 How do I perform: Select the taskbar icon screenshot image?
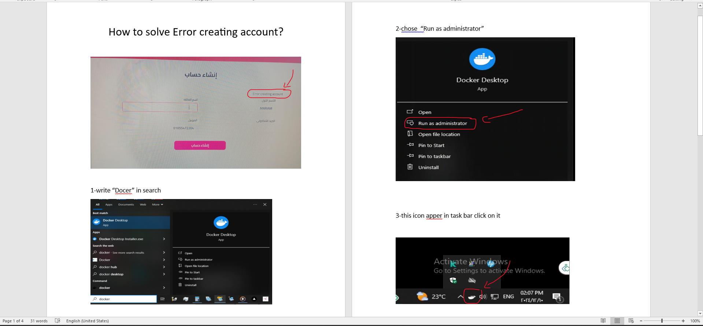482,271
